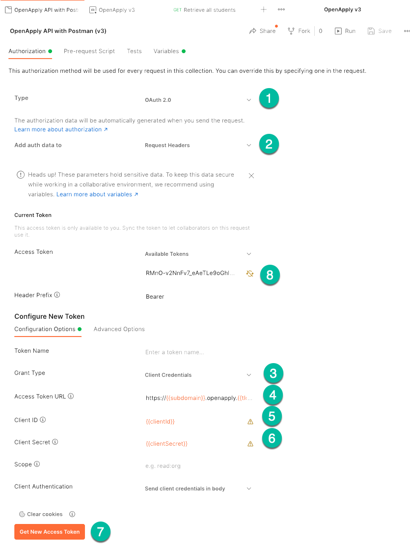Open a new tab with plus icon
Screen dimensions: 410x554
tap(264, 10)
